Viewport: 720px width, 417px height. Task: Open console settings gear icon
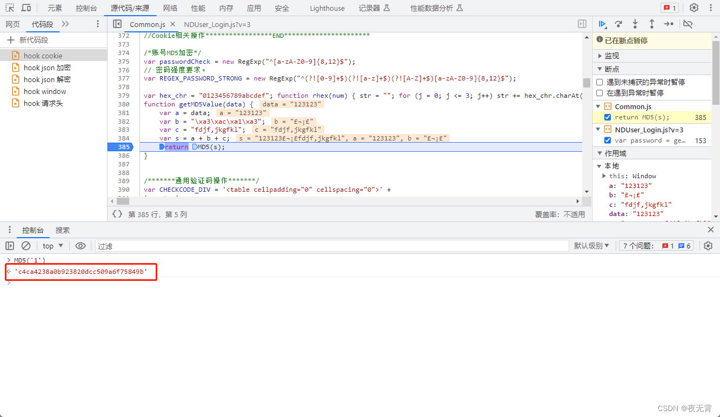708,246
